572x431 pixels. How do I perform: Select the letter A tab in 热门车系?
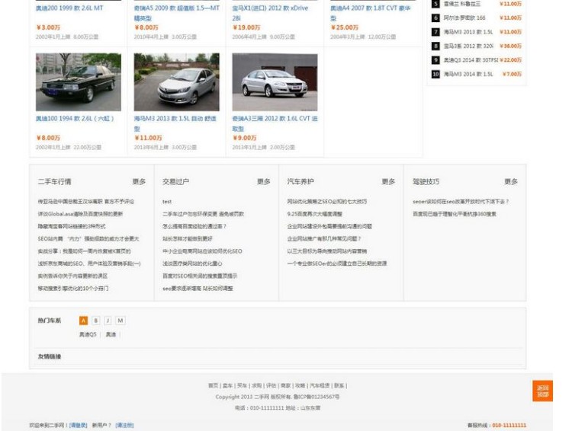click(84, 321)
